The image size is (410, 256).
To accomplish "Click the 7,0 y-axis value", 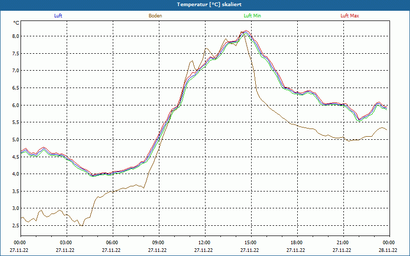I will [x=16, y=71].
